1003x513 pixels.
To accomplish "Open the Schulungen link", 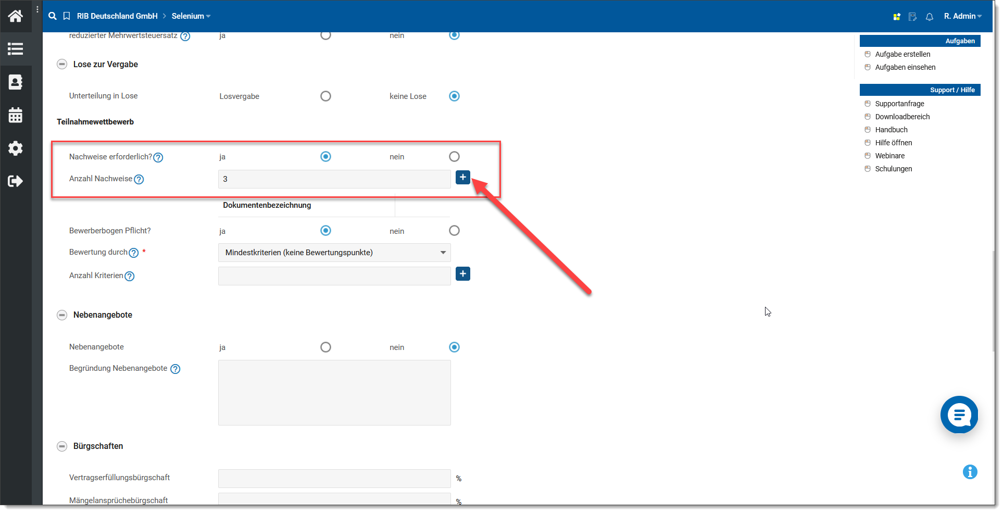I will click(x=894, y=169).
